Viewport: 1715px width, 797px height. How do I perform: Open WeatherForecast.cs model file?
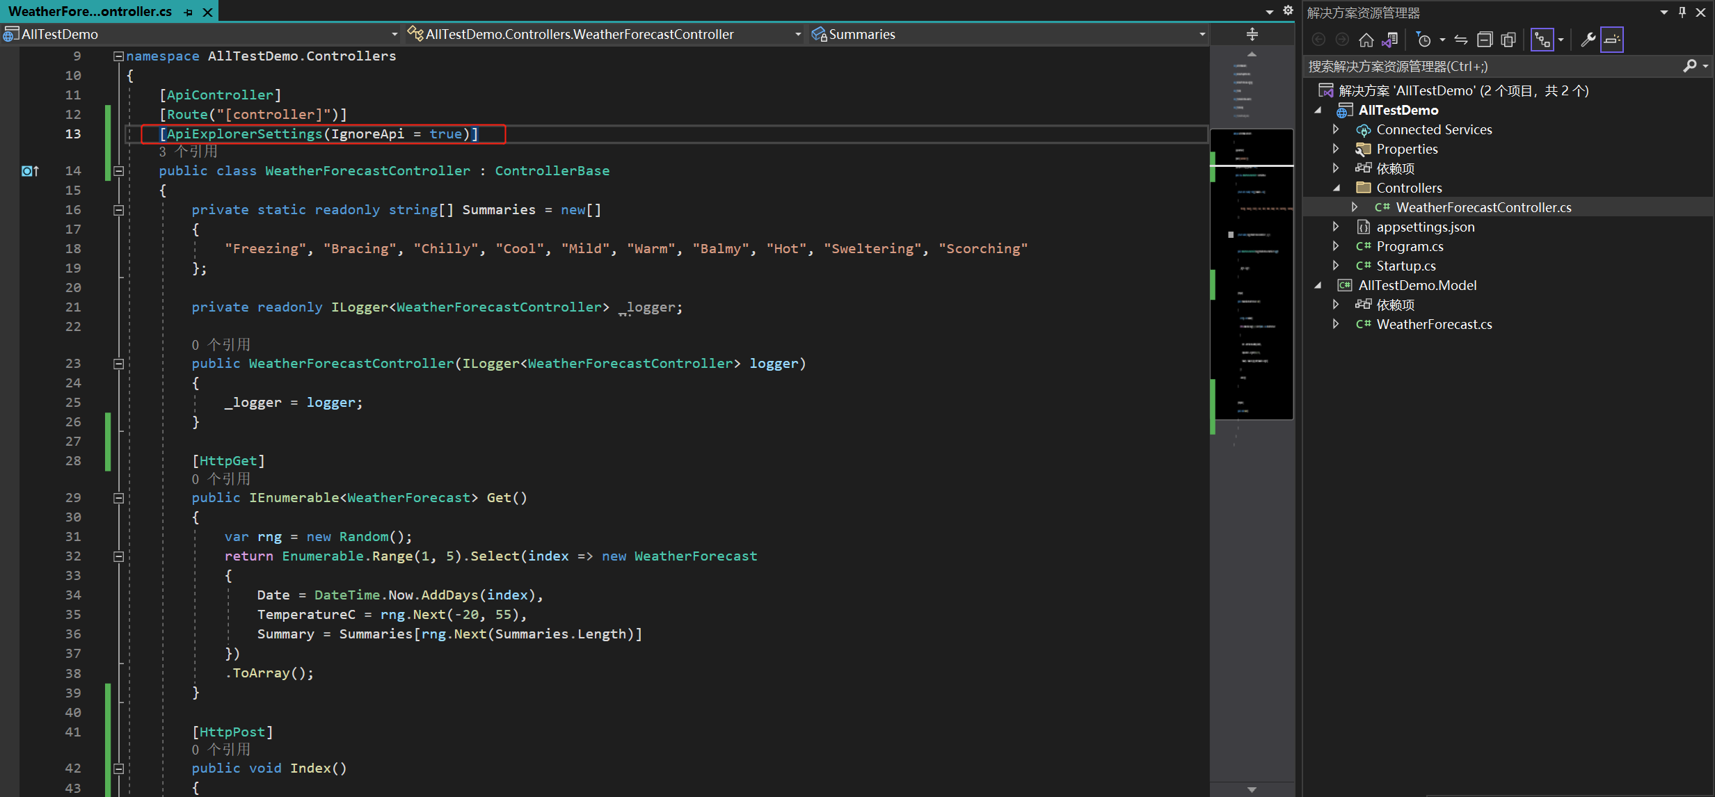point(1434,324)
